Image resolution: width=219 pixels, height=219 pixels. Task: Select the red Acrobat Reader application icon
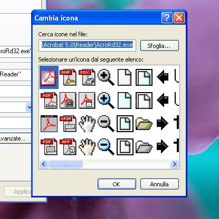(49, 77)
